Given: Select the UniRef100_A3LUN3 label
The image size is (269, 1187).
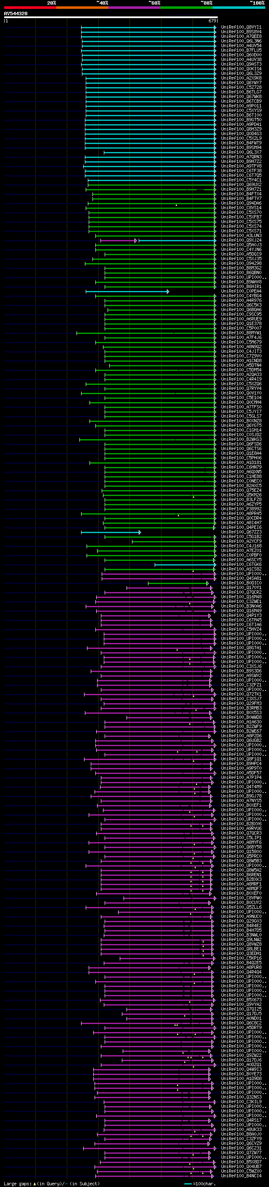Looking at the screenshot, I should (x=241, y=235).
